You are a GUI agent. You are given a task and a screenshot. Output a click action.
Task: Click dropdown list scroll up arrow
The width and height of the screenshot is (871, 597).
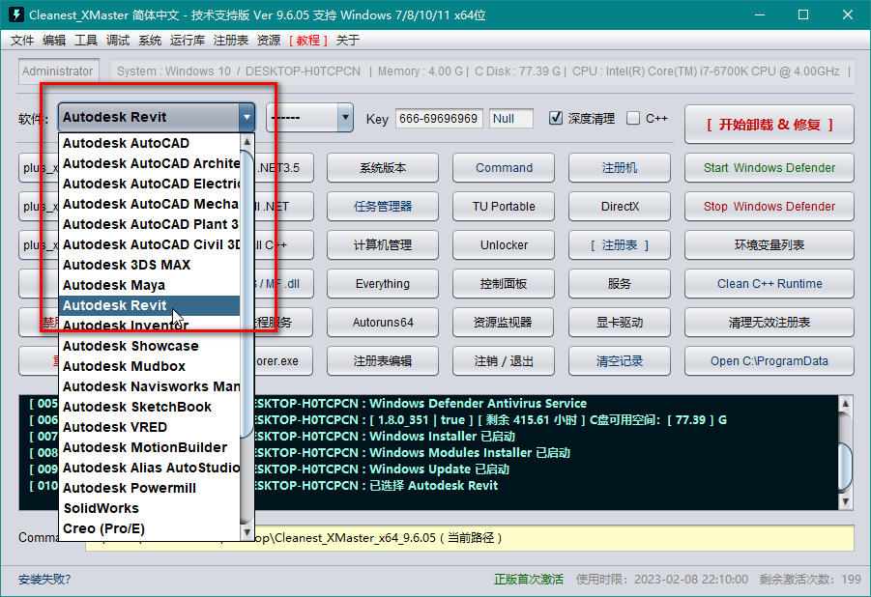247,142
